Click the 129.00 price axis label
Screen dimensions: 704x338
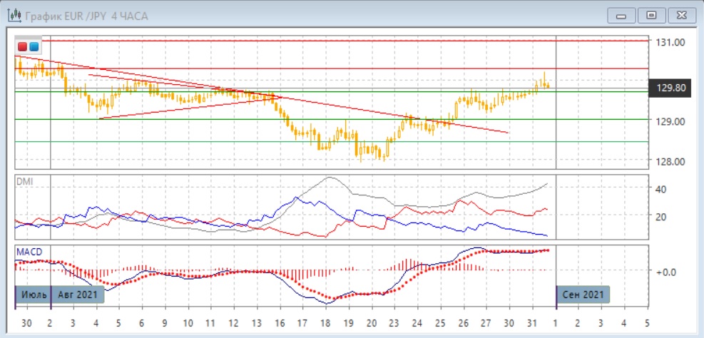coord(670,122)
